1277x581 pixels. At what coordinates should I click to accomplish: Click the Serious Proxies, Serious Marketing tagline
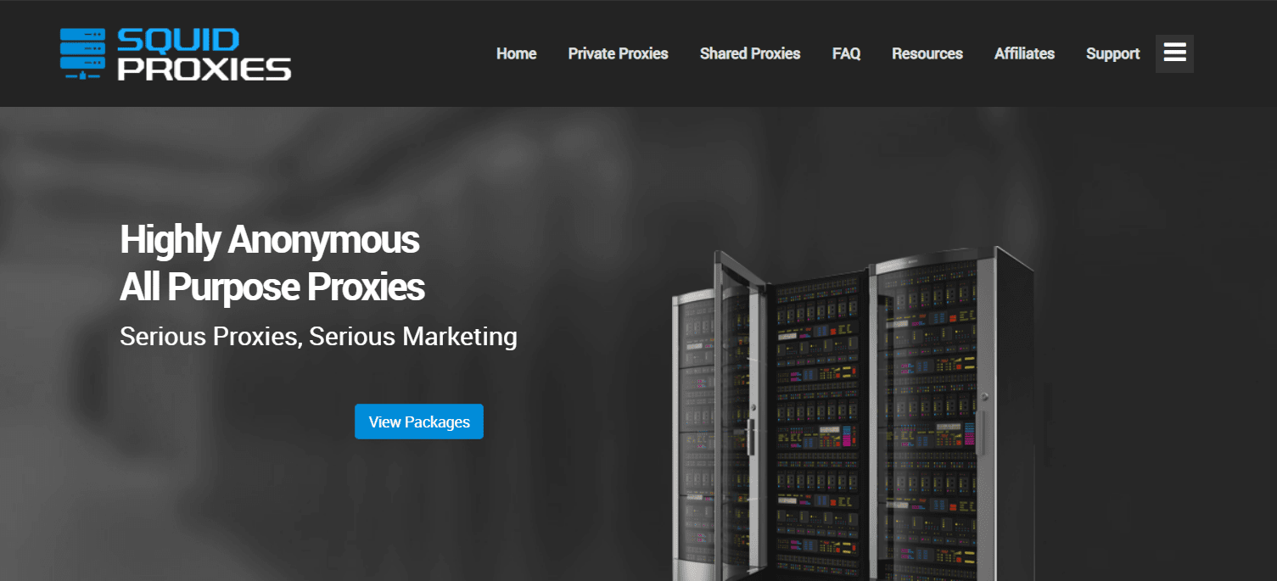318,337
